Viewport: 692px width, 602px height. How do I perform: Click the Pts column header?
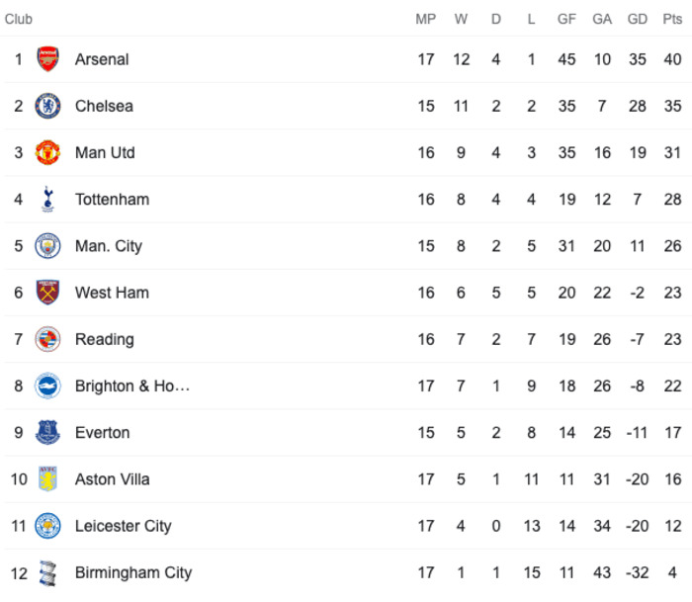click(x=672, y=19)
